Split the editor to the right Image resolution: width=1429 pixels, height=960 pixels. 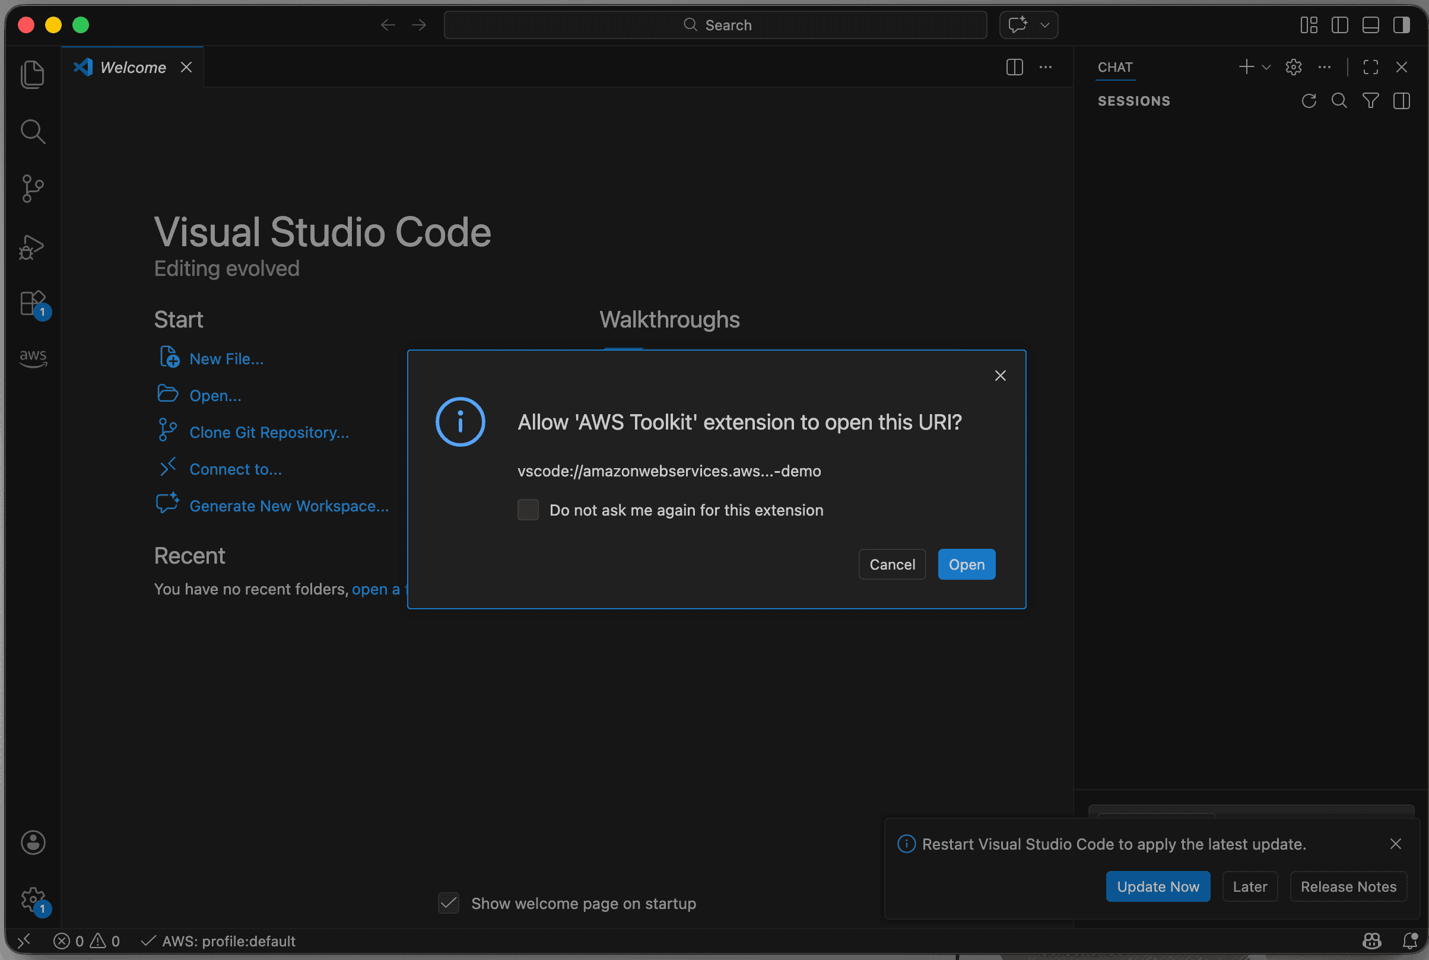[x=1015, y=66]
